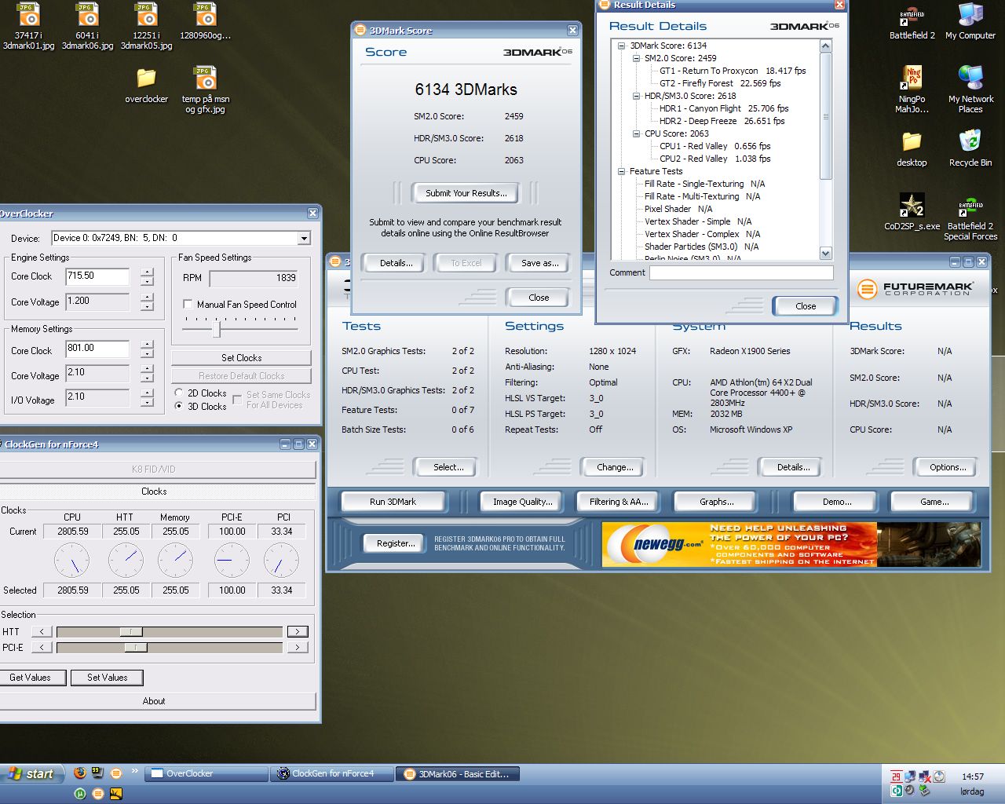Select the 2D Clocks radio button
Viewport: 1005px width, 804px height.
179,393
